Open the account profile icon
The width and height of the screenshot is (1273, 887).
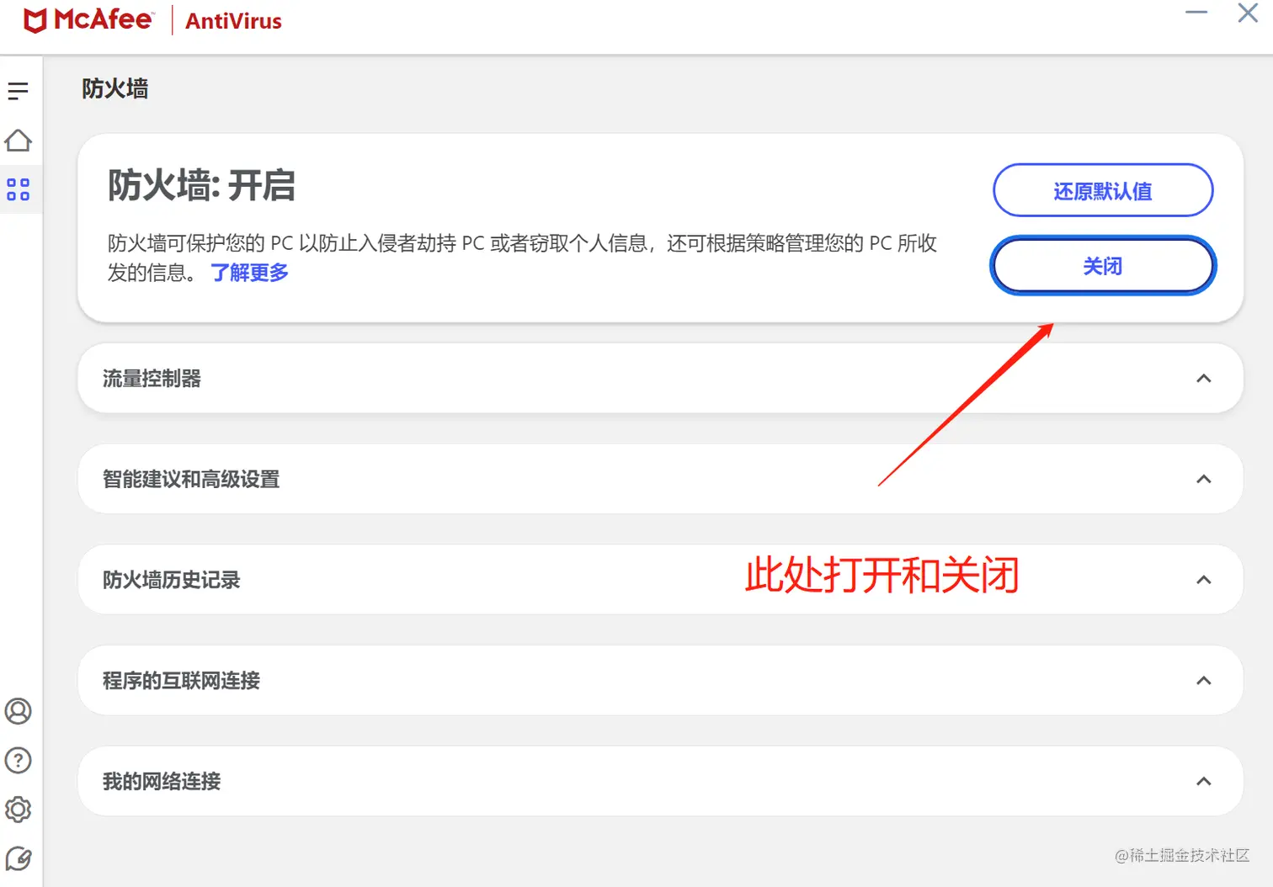pyautogui.click(x=18, y=711)
